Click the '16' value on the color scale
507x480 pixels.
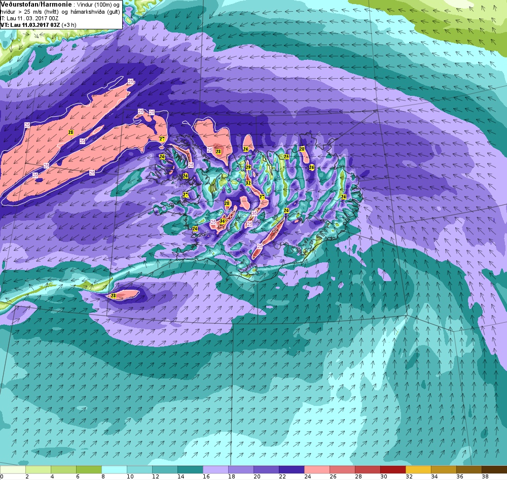pyautogui.click(x=206, y=476)
